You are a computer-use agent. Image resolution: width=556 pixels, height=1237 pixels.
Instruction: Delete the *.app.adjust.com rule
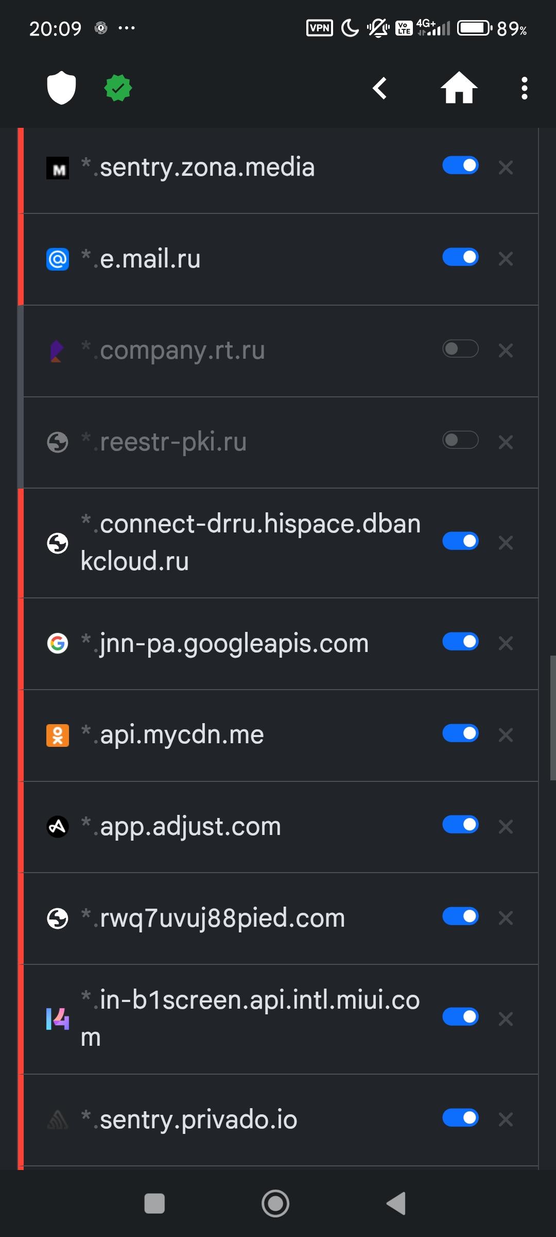[506, 827]
